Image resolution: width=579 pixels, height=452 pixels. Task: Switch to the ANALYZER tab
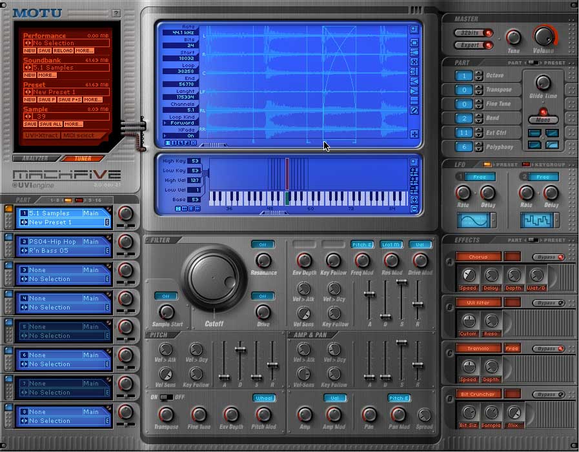click(36, 158)
